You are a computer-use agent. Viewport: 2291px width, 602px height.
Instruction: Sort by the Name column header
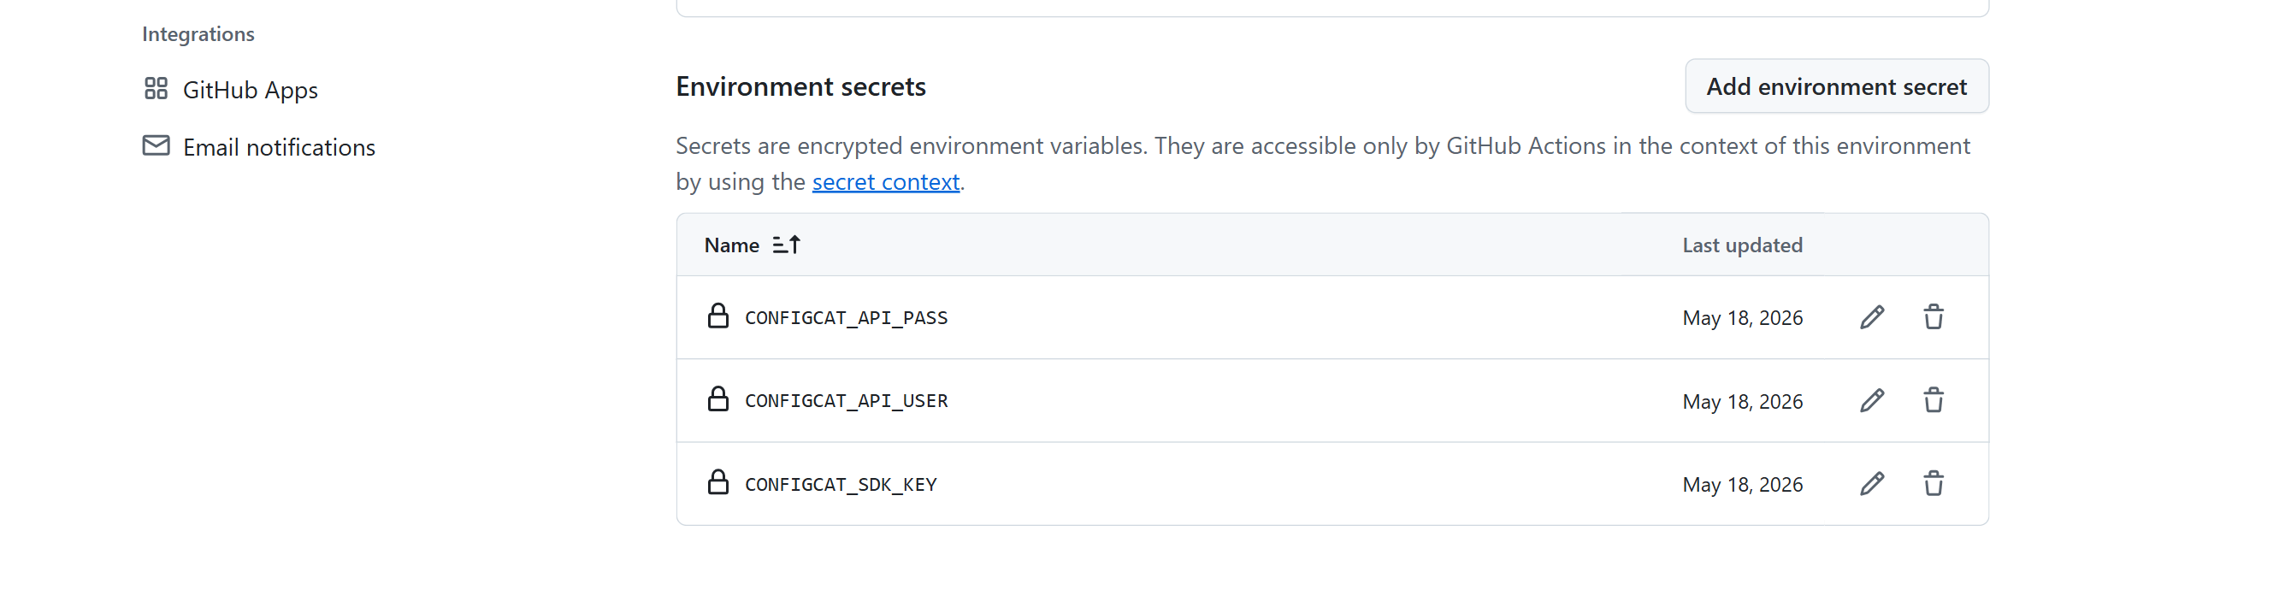coord(732,245)
